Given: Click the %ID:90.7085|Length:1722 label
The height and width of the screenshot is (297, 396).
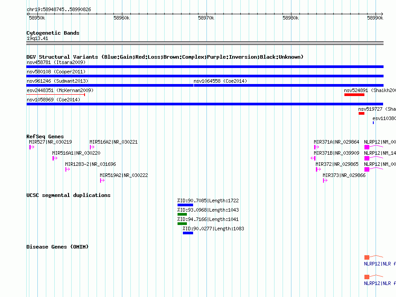Looking at the screenshot, I should pos(208,201).
